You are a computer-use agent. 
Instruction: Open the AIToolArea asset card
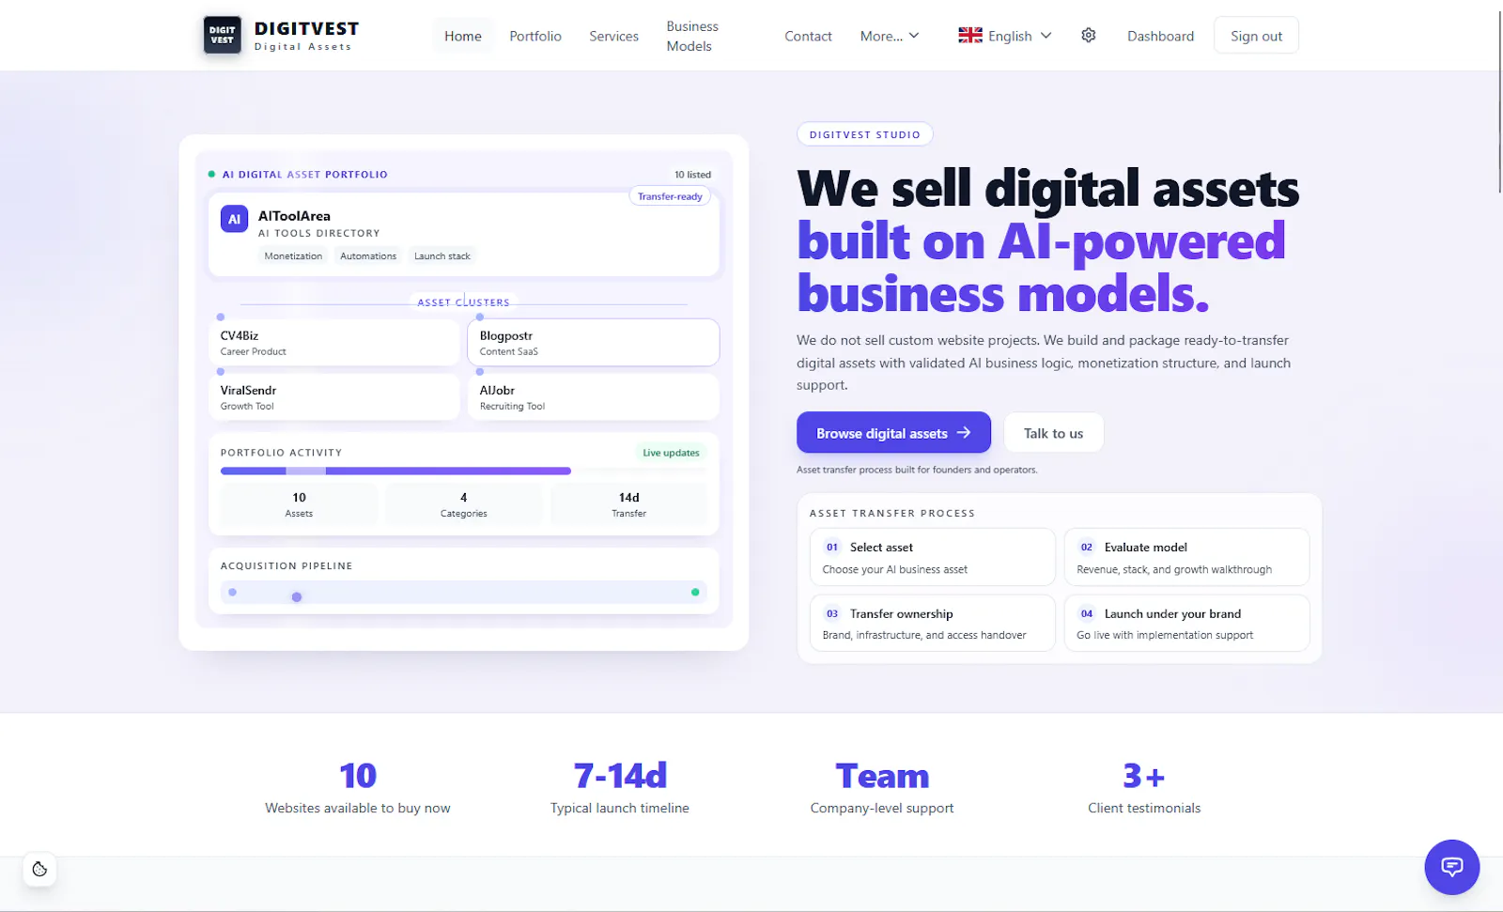(x=464, y=235)
